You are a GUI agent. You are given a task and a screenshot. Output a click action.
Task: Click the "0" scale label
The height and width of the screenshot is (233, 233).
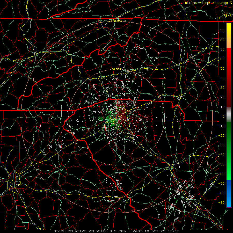[x=223, y=116]
